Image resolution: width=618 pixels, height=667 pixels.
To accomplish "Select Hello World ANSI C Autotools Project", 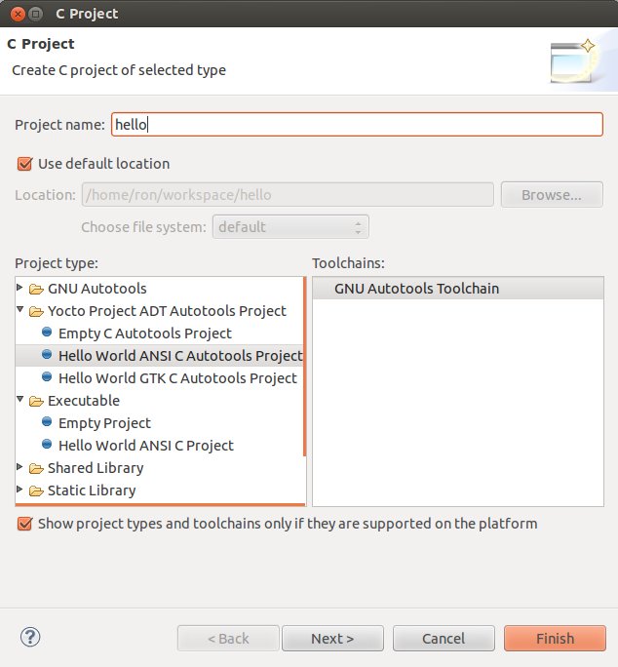I will 179,356.
